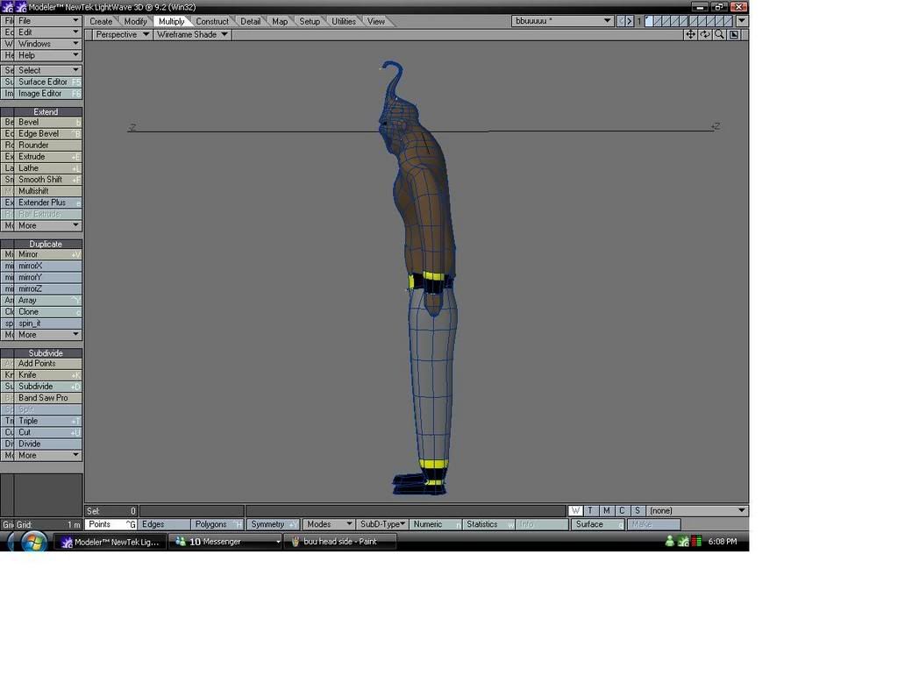Switch to the Messenger taskbar button
898x675 pixels.
[227, 542]
